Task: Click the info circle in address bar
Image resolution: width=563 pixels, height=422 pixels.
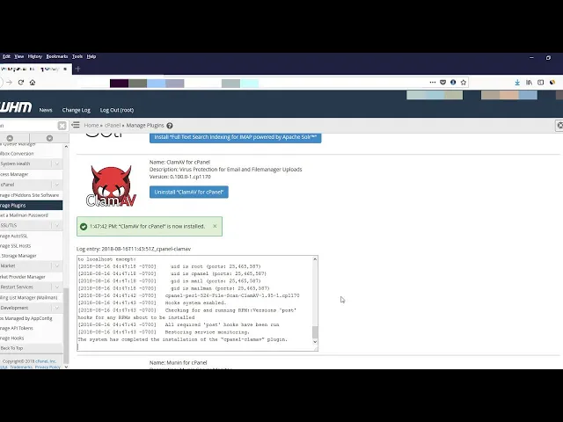Action: point(453,82)
